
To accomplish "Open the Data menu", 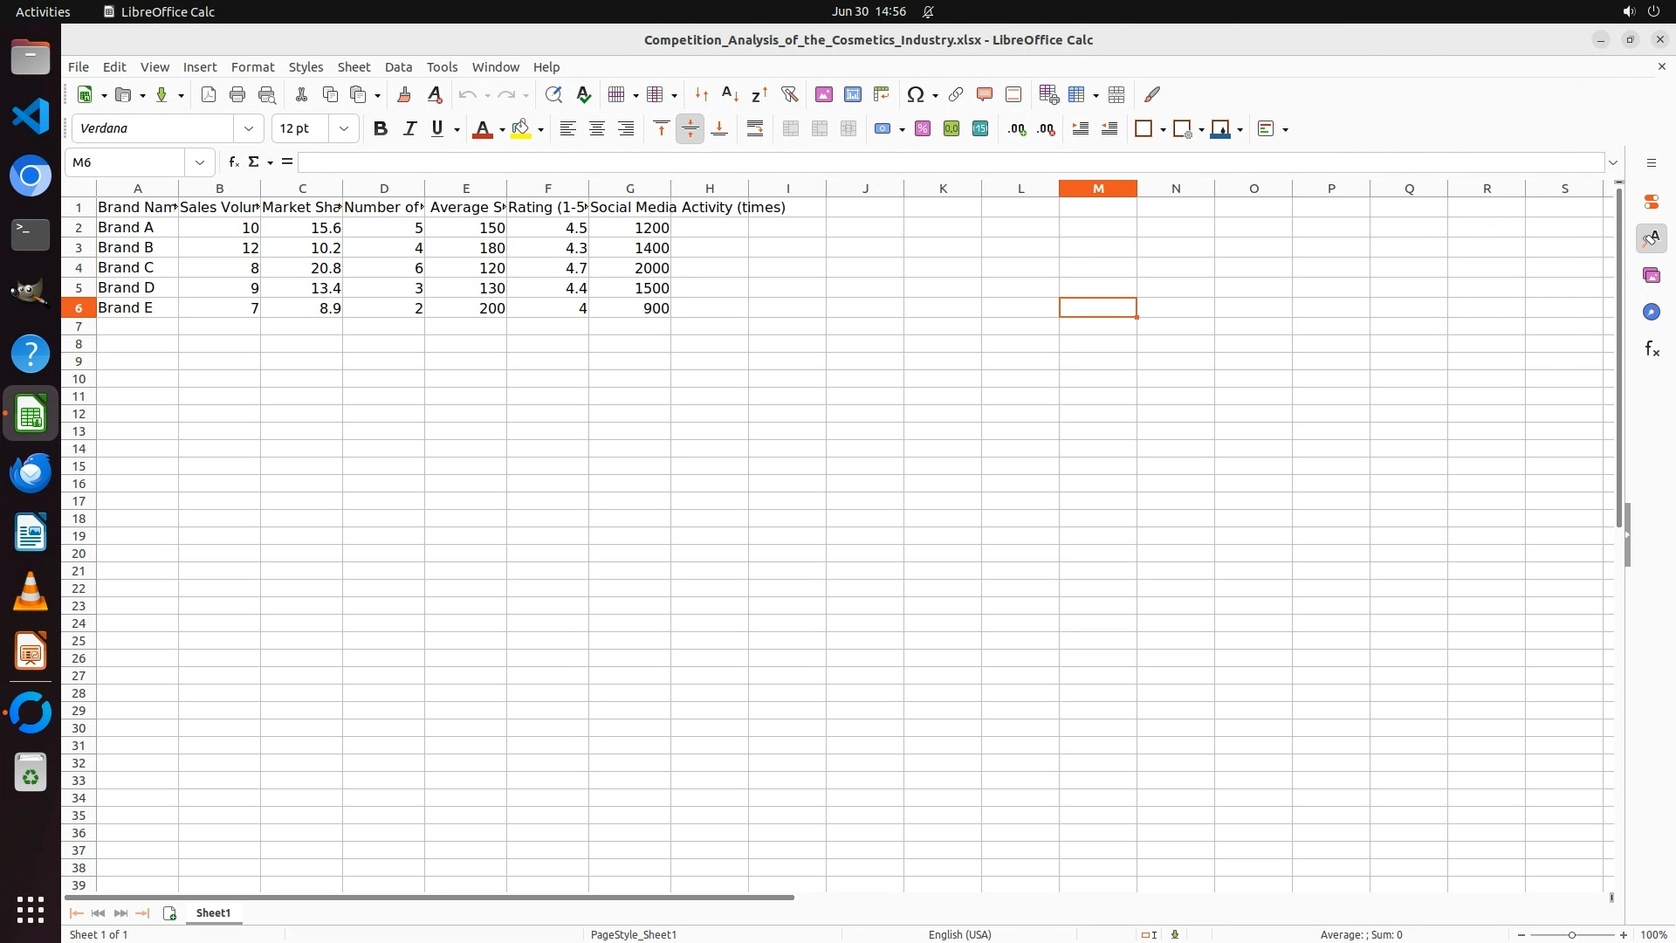I will click(x=398, y=67).
